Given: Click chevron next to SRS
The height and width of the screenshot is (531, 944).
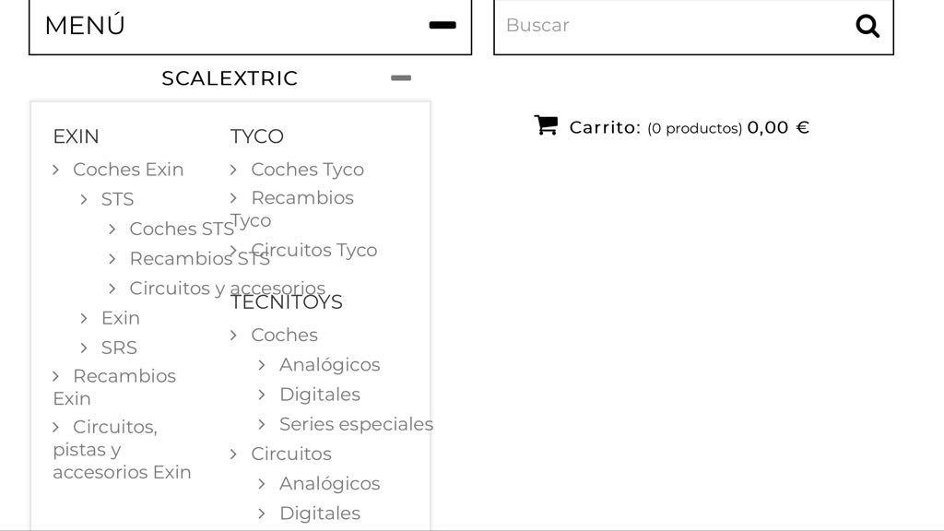Looking at the screenshot, I should 84,348.
